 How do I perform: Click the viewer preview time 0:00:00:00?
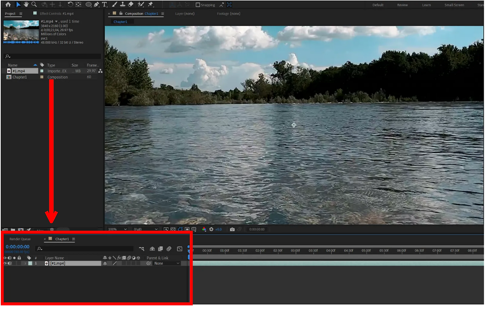coord(257,229)
